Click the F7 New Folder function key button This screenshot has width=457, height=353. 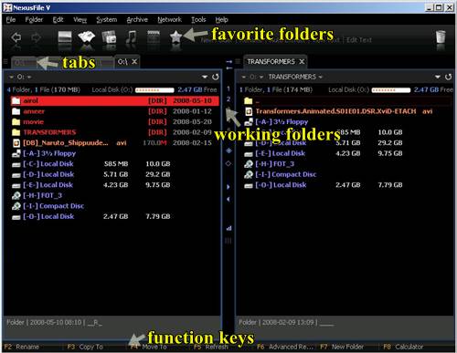(342, 347)
